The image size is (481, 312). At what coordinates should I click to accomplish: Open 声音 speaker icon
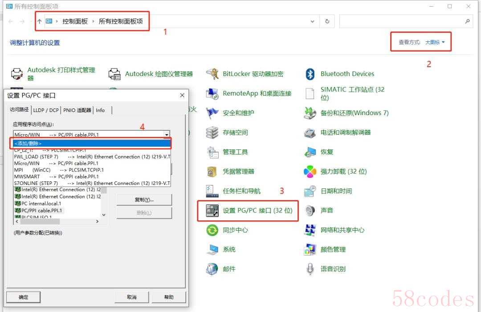click(310, 211)
